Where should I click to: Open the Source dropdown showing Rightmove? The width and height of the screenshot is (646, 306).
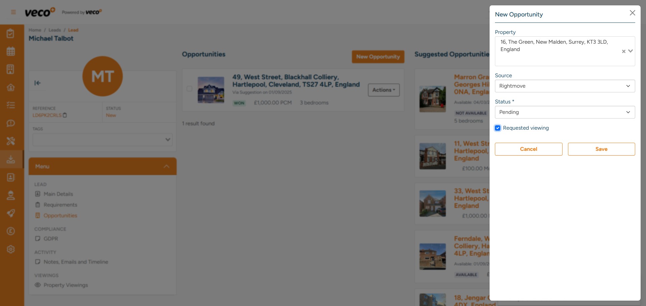(x=564, y=86)
